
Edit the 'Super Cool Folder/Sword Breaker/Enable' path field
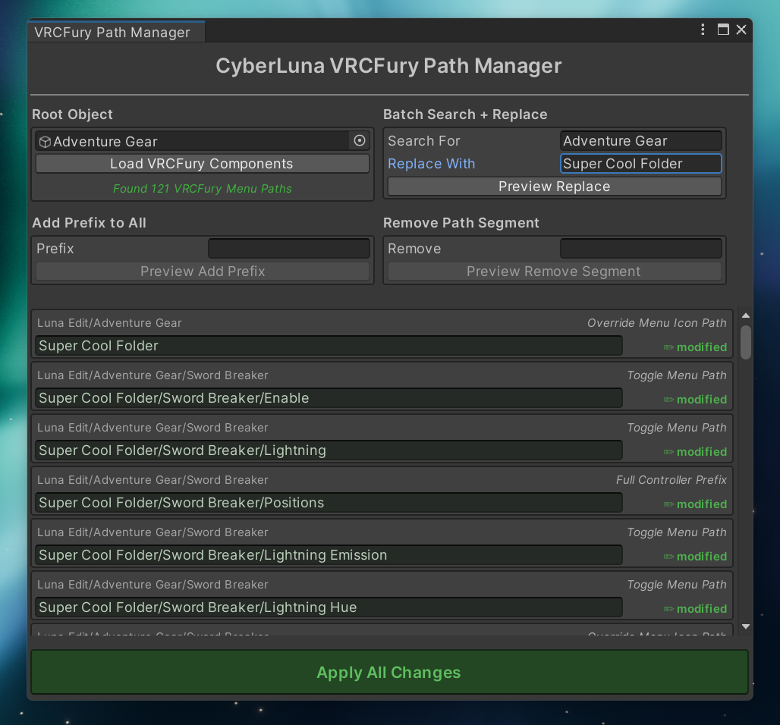pyautogui.click(x=329, y=398)
